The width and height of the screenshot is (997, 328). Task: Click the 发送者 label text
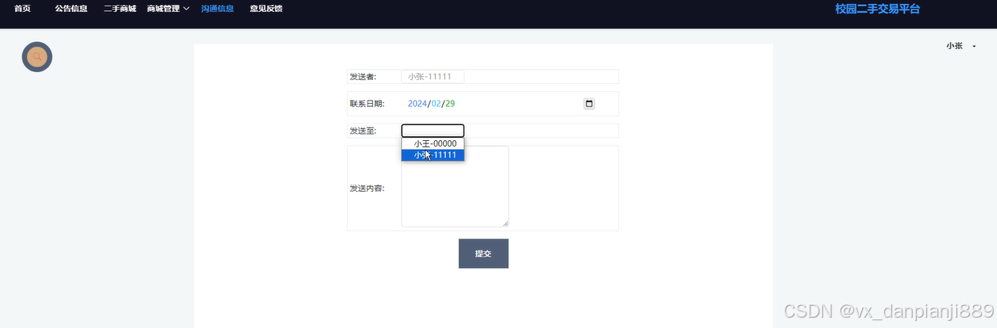pyautogui.click(x=363, y=77)
